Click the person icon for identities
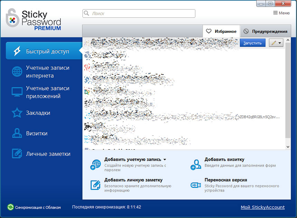Viewport: 297px width, 218px height. [x=17, y=133]
